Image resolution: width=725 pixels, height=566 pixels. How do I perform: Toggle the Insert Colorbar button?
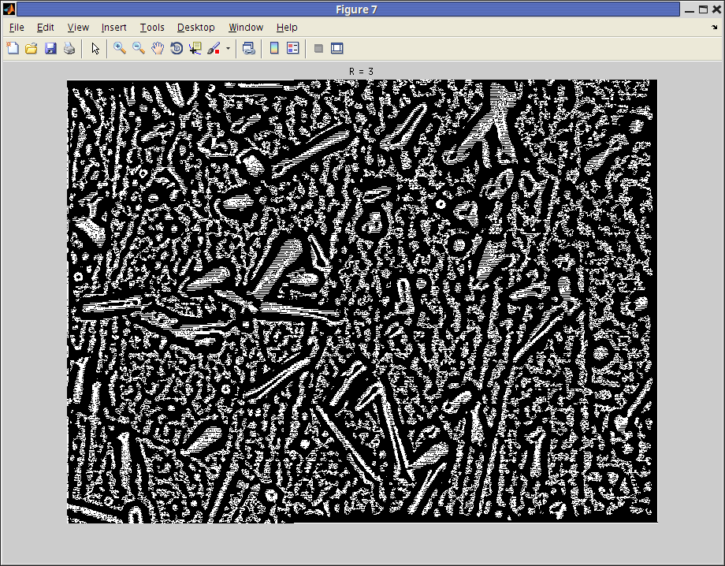pyautogui.click(x=274, y=48)
